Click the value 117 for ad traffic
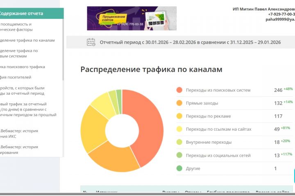Screen dimensions: 295x196 [x=278, y=116]
